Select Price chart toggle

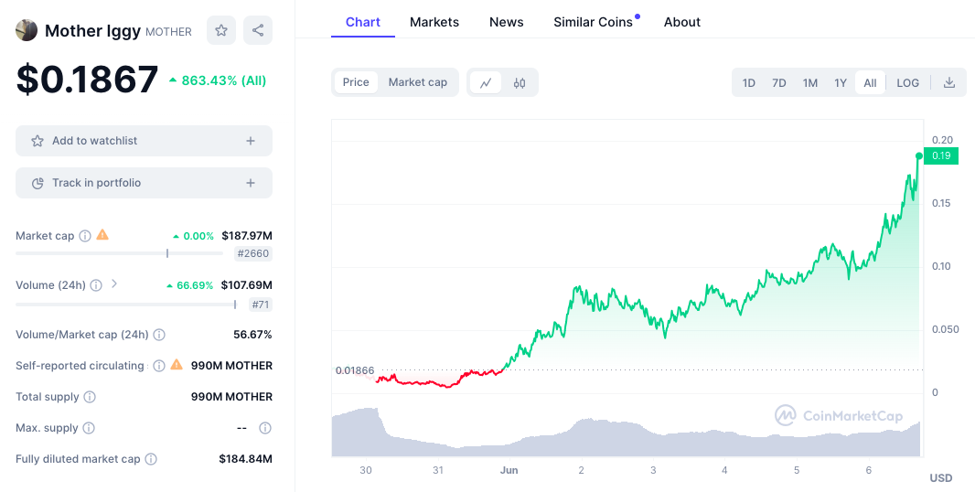click(x=356, y=82)
